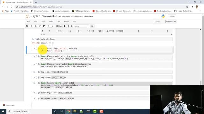Viewport: 204px width, 114px height.
Task: Bookmark this page with star icon
Action: (187, 7)
